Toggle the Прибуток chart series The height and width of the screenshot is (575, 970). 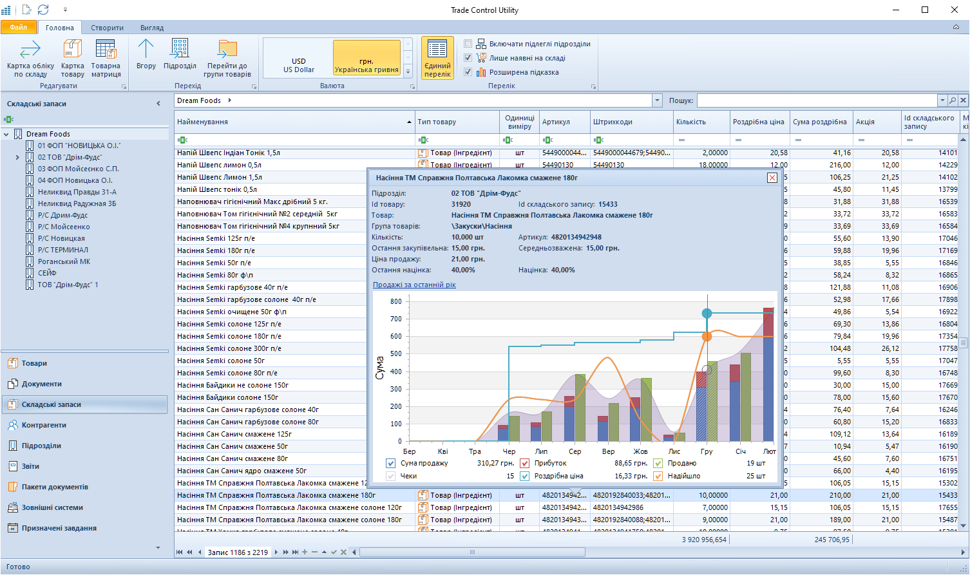pyautogui.click(x=524, y=463)
